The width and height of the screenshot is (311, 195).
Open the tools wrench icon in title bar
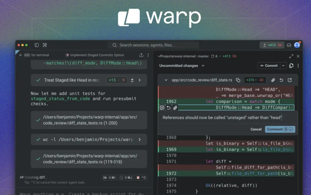click(45, 45)
